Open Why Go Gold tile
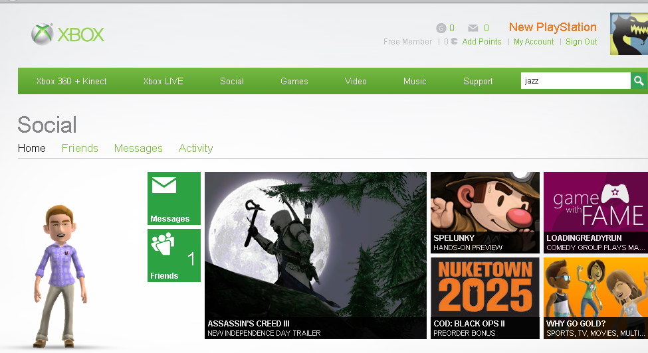648x353 pixels. click(x=595, y=298)
